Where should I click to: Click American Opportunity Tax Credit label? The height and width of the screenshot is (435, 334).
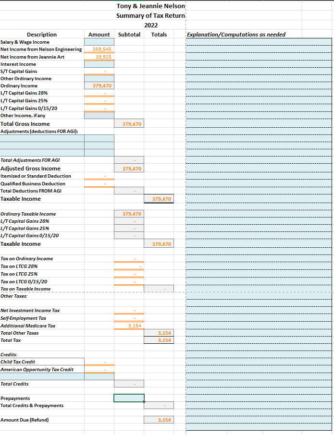click(x=37, y=369)
